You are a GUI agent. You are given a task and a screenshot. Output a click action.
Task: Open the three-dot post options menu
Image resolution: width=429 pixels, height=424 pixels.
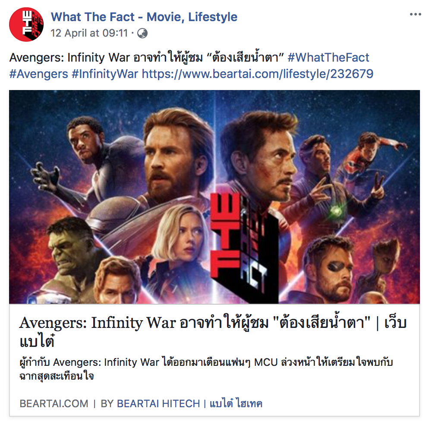click(x=415, y=15)
